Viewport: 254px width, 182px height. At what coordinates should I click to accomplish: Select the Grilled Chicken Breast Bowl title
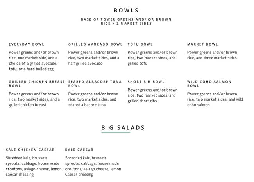tap(37, 83)
